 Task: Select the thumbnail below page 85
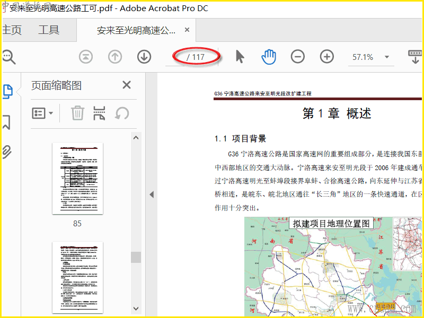point(77,278)
